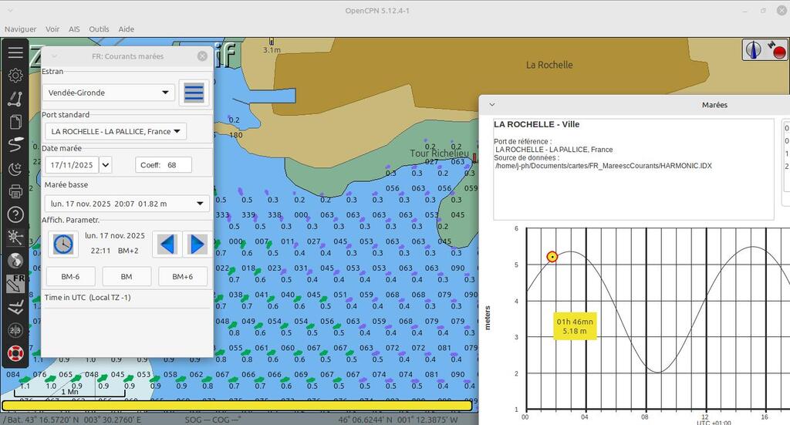This screenshot has height=425, width=790.
Task: Click the clock icon for current time
Action: [63, 244]
